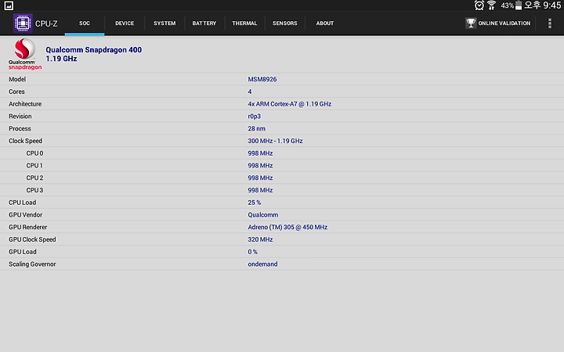Click the GPU Load label
564x352 pixels.
[x=23, y=252]
